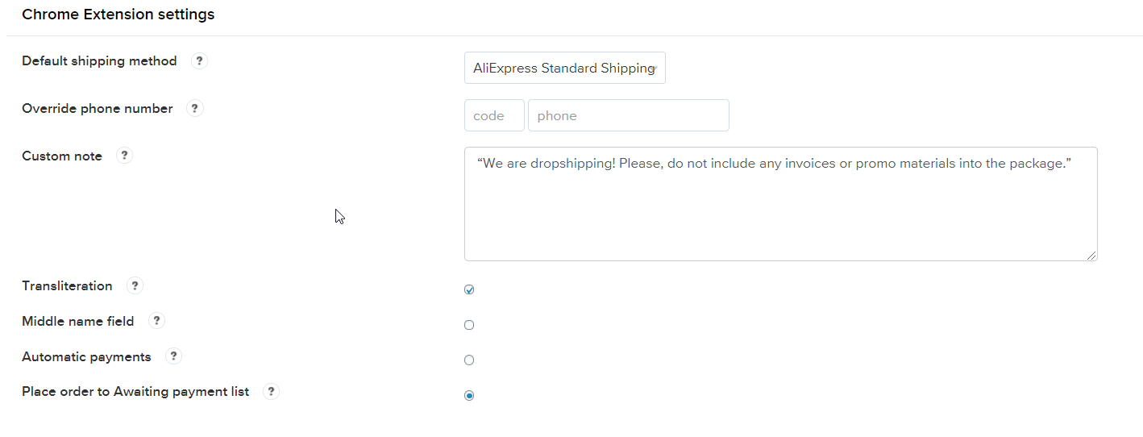Enable the Middle name field option
The height and width of the screenshot is (437, 1143).
(469, 325)
